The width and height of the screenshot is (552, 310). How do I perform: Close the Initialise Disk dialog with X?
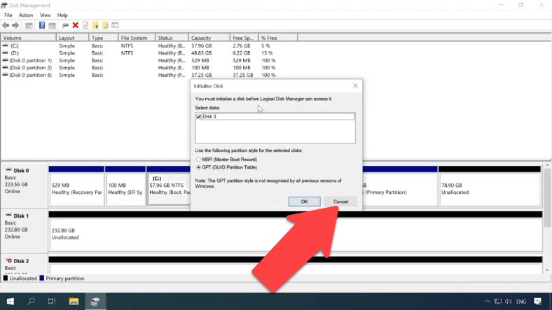tap(355, 86)
